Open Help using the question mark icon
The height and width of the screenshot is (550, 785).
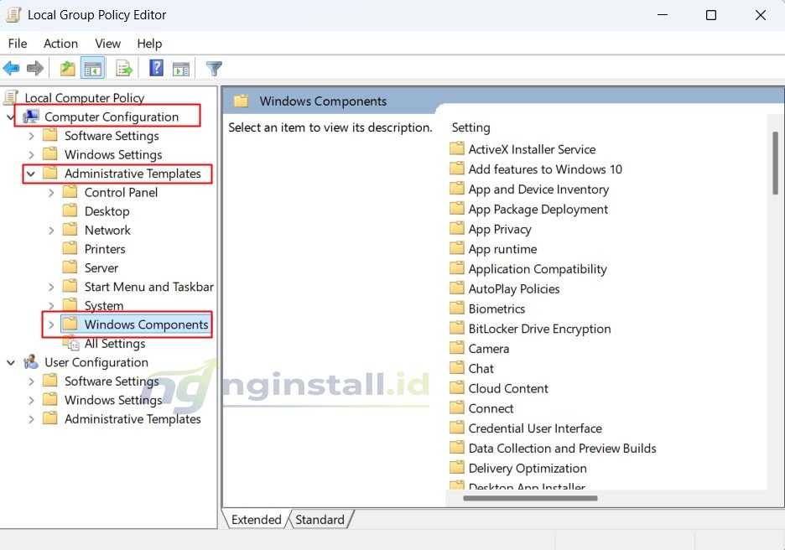pos(156,68)
